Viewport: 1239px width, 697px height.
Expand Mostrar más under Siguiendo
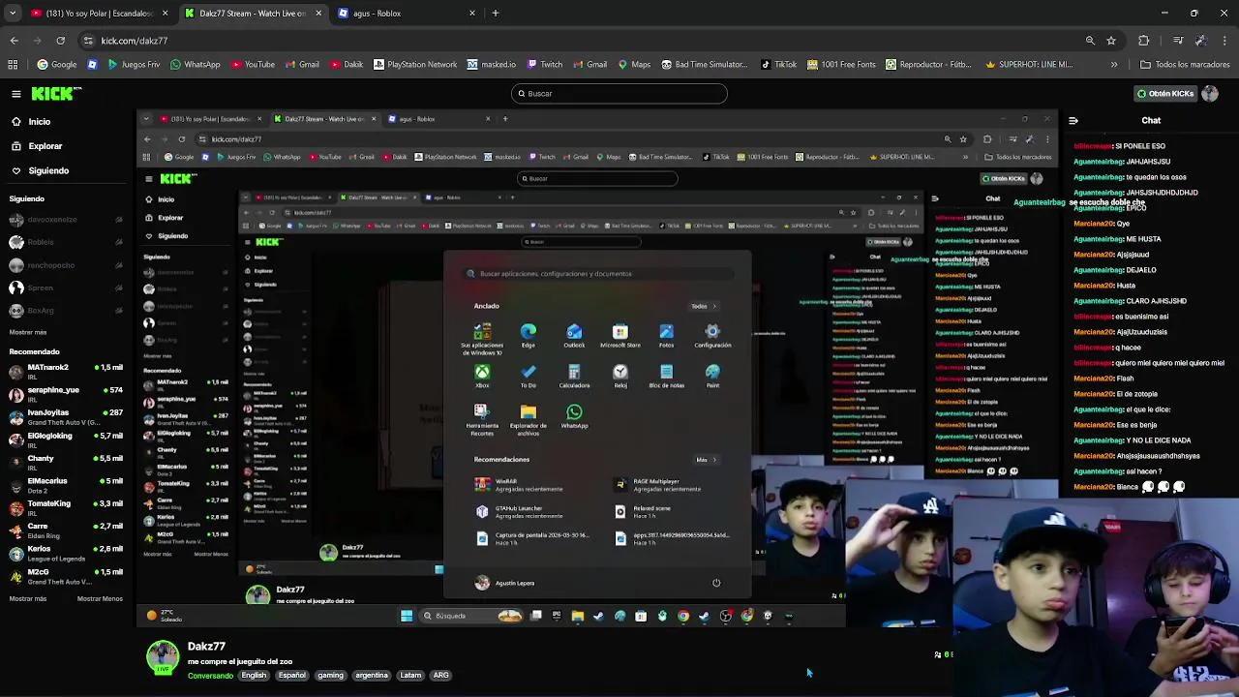(x=27, y=332)
